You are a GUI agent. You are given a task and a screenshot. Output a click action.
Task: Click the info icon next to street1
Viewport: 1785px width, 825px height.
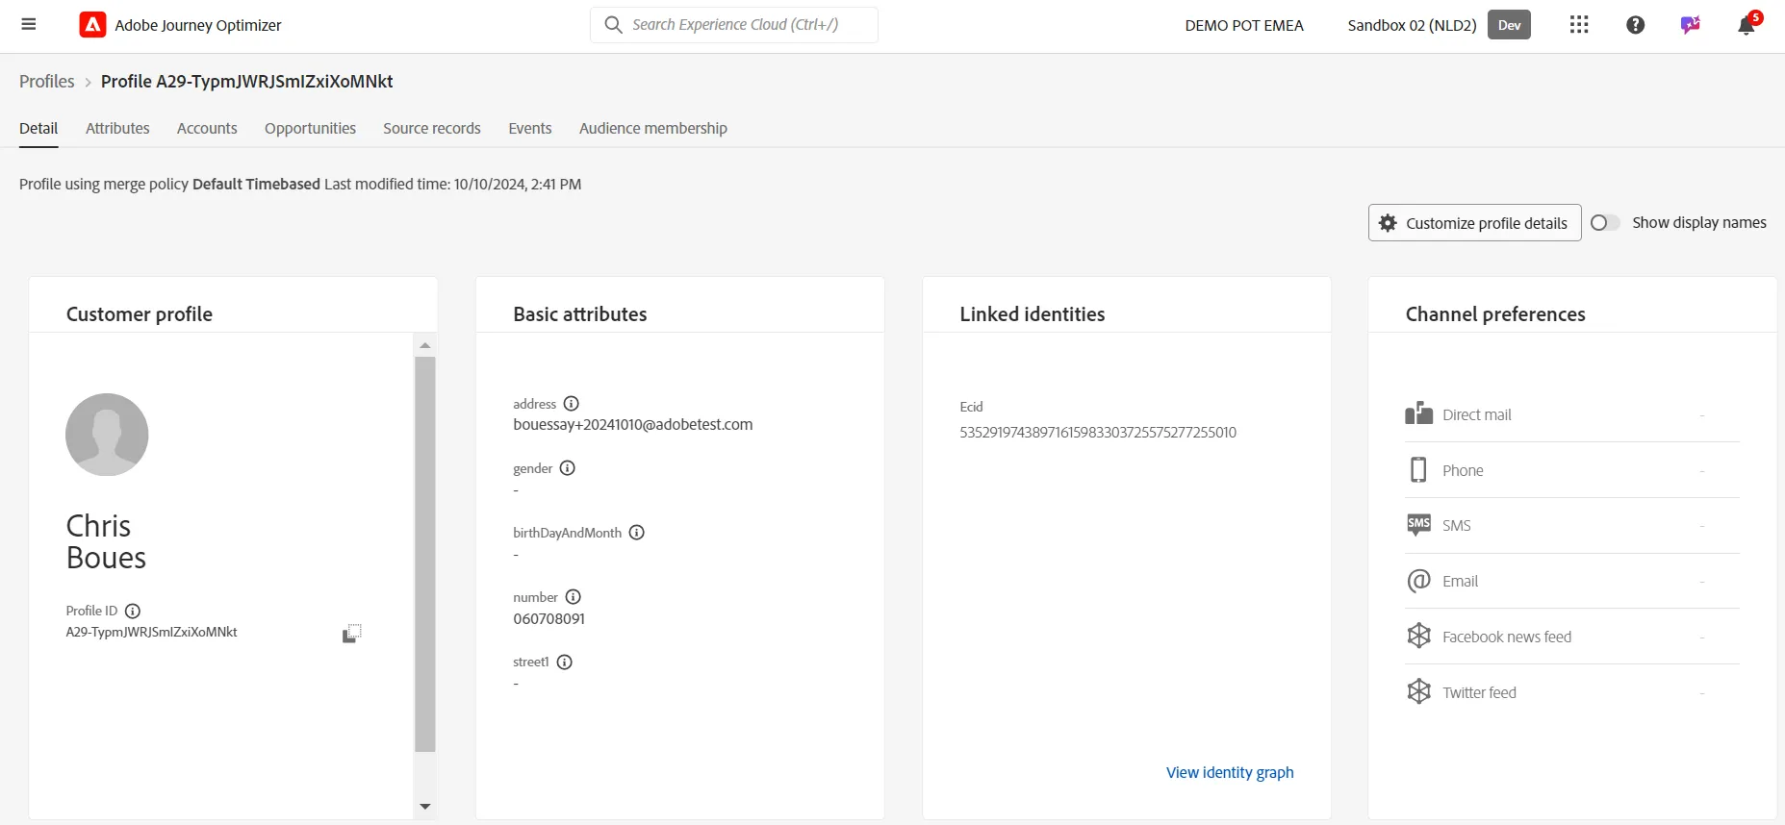tap(565, 662)
